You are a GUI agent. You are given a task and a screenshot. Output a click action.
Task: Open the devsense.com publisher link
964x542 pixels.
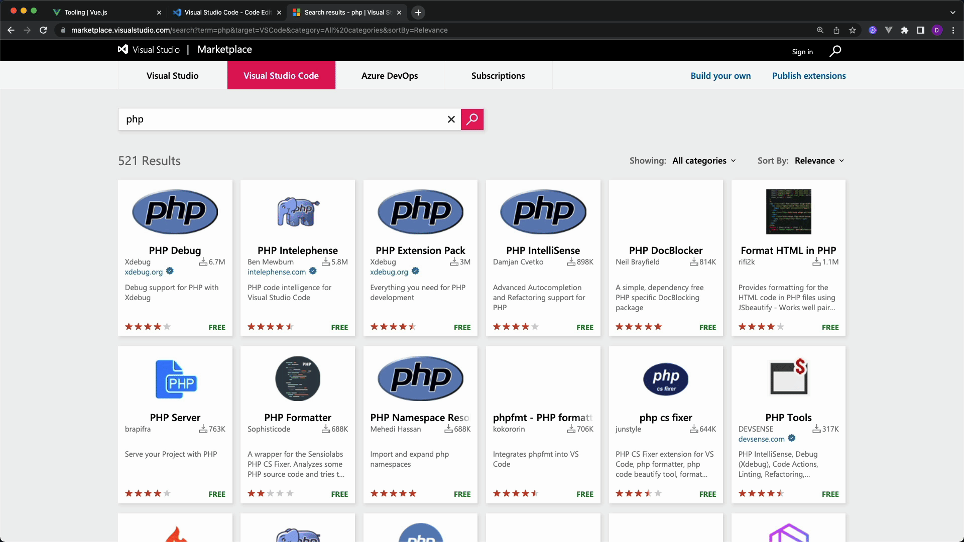pos(761,439)
